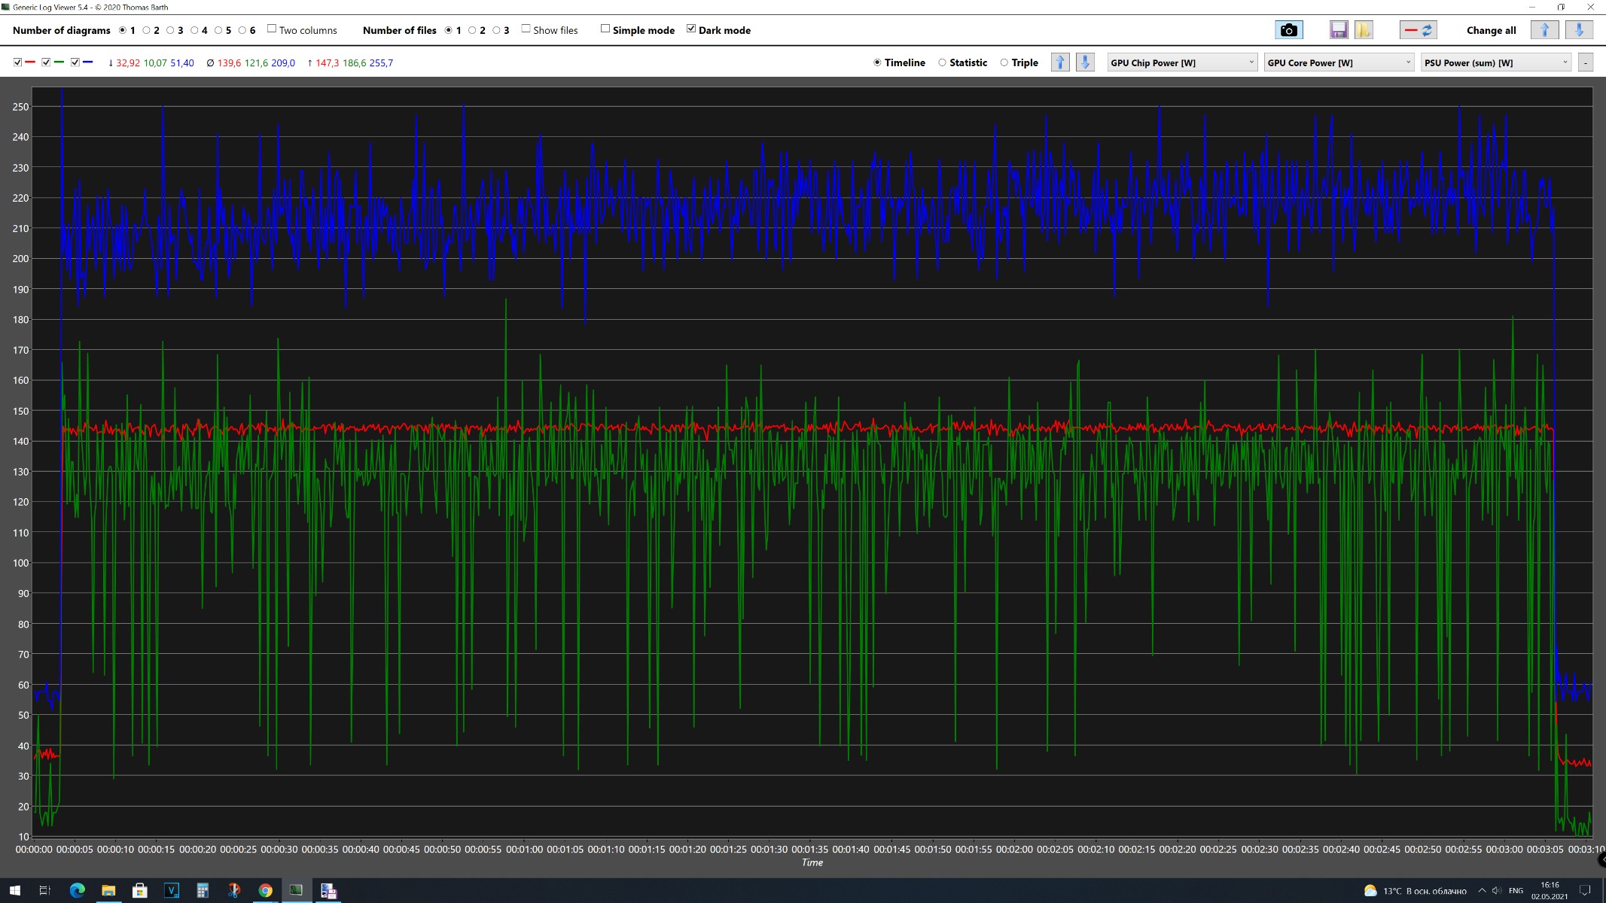Open the GPU Core Power [W] dropdown
The height and width of the screenshot is (903, 1606).
1339,62
